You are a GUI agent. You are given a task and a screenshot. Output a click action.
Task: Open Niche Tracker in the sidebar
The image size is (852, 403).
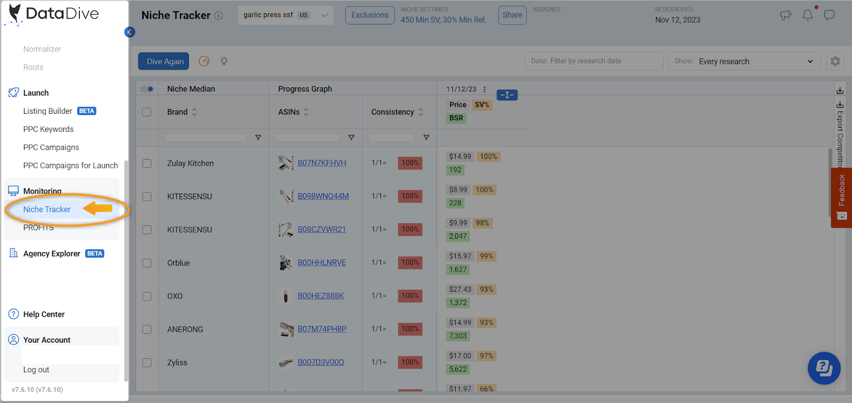(x=47, y=209)
